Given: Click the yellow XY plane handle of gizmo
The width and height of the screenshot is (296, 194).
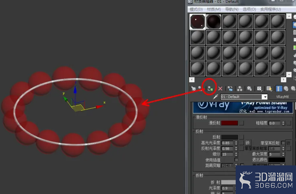Looking at the screenshot, I should coord(78,108).
